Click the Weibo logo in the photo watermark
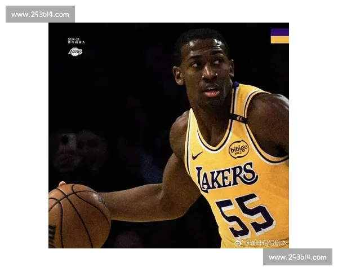 pyautogui.click(x=238, y=243)
